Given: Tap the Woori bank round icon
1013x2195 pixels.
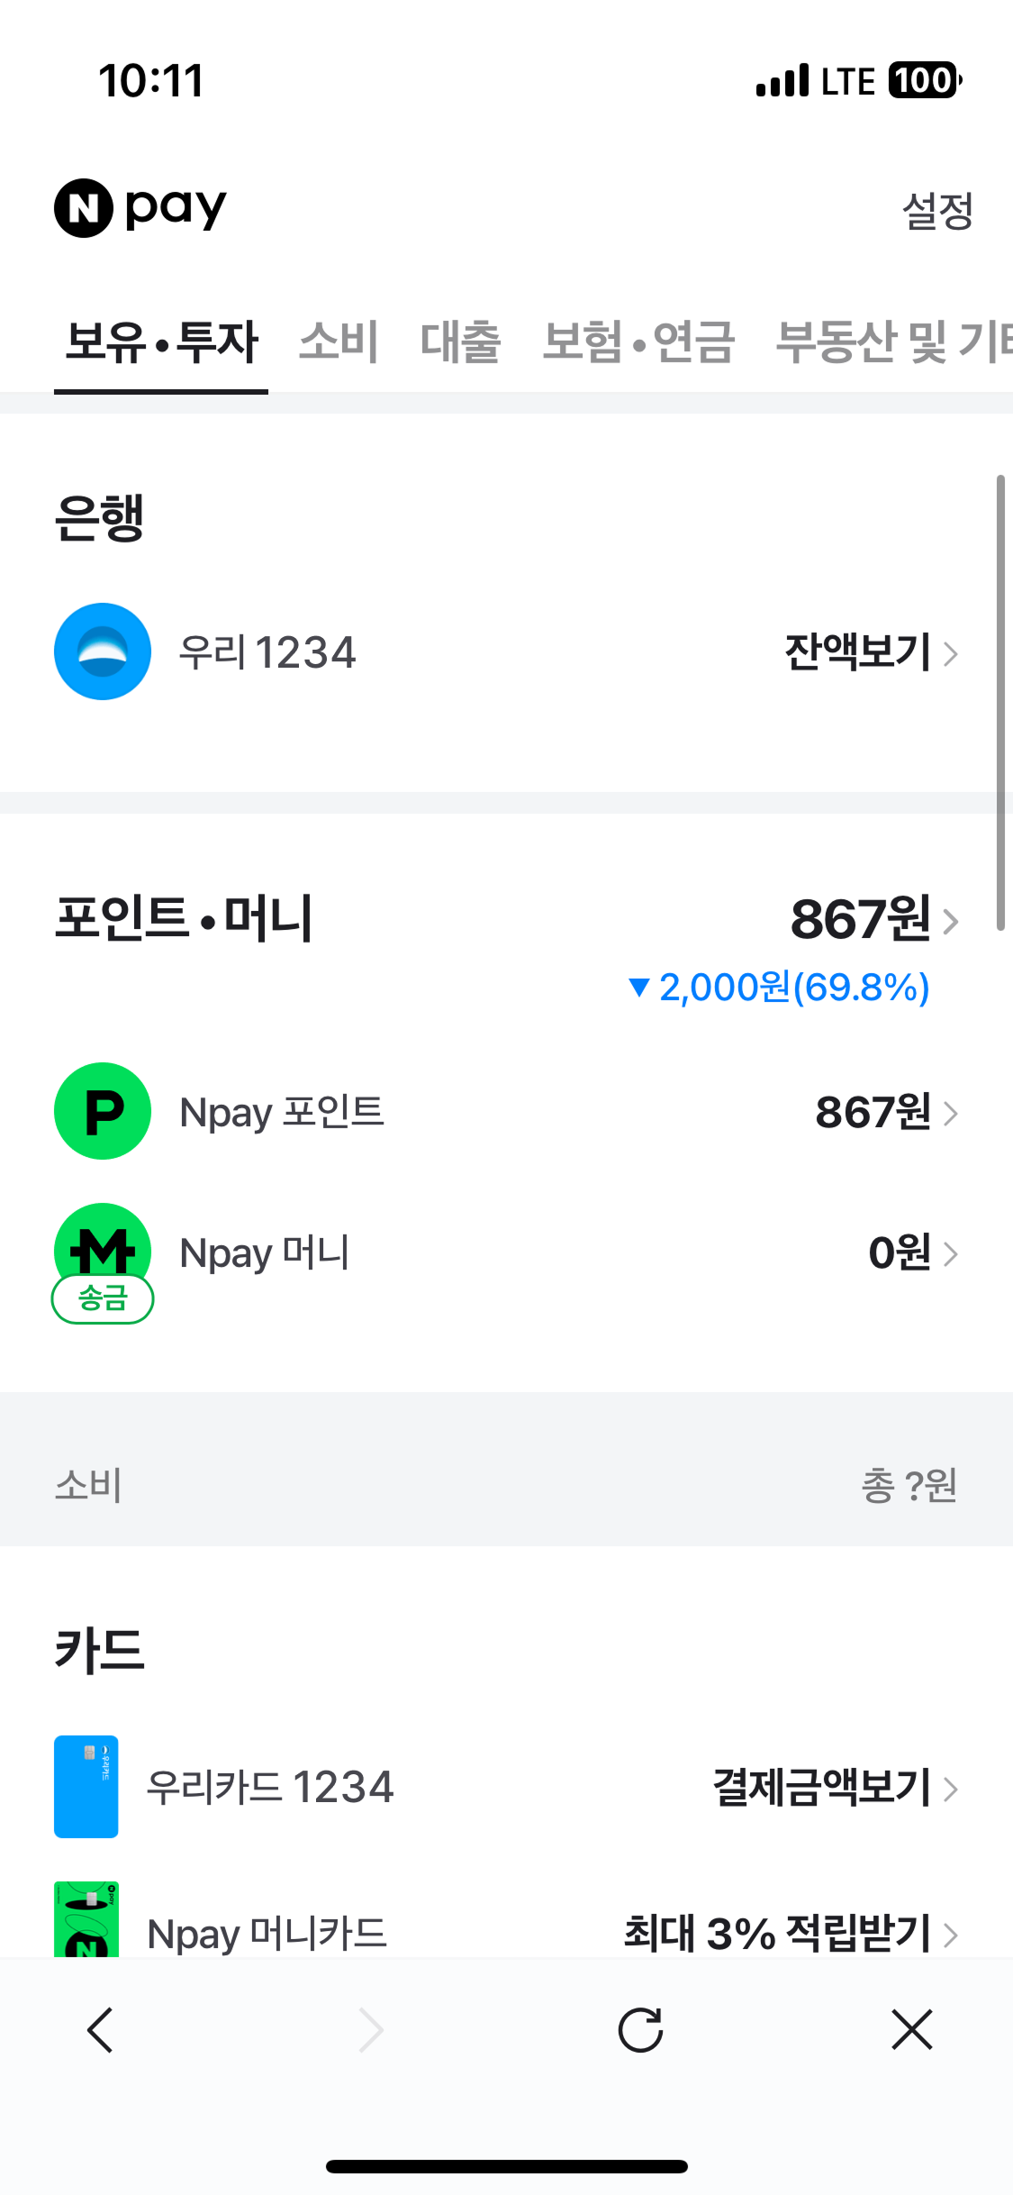Looking at the screenshot, I should point(103,651).
